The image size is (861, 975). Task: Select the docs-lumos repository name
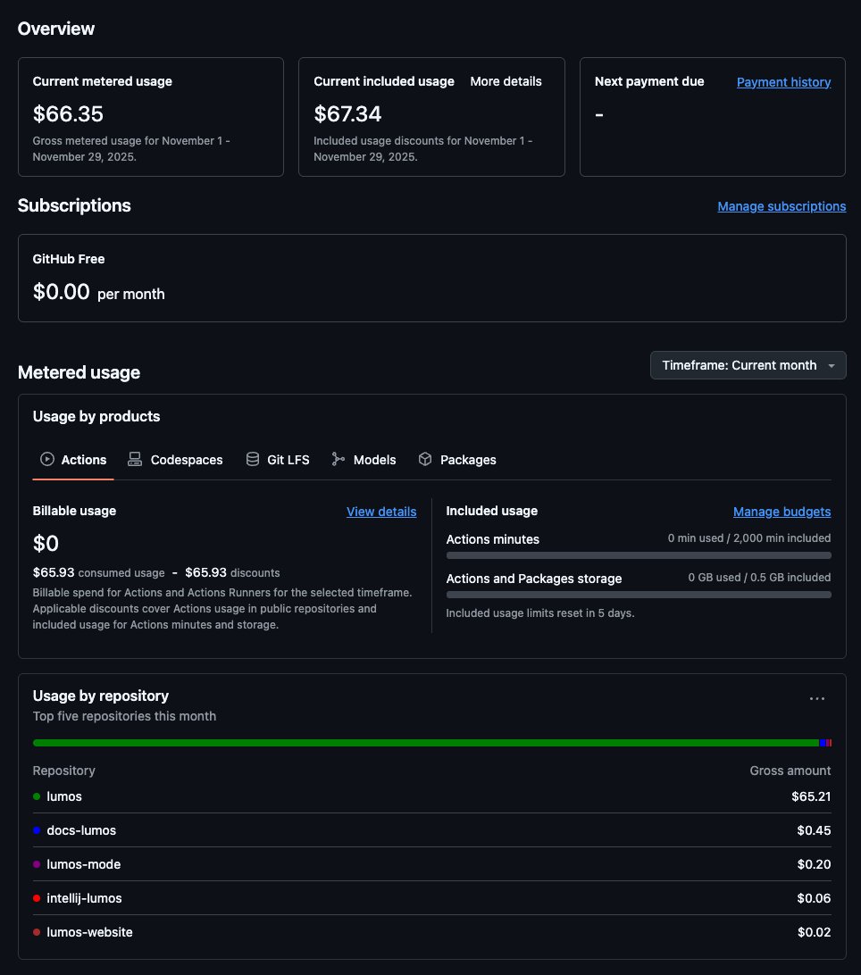point(81,830)
